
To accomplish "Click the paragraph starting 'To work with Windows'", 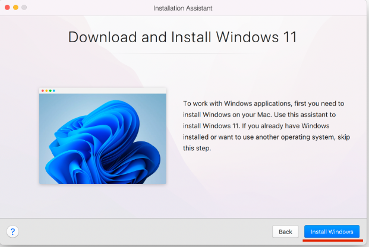I will [x=263, y=103].
